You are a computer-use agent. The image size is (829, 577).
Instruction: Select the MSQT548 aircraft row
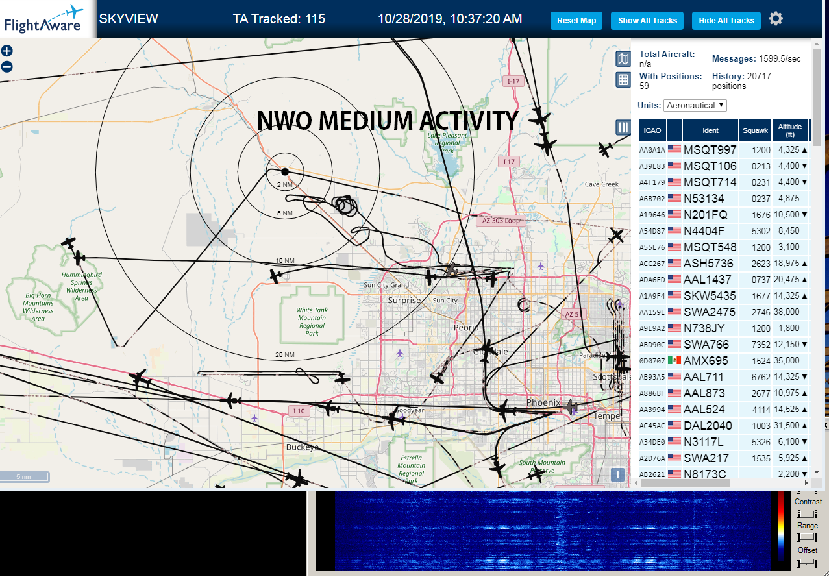pos(724,247)
